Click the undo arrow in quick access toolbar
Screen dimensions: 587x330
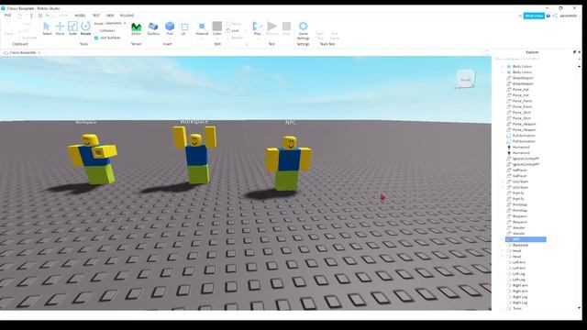click(x=48, y=16)
